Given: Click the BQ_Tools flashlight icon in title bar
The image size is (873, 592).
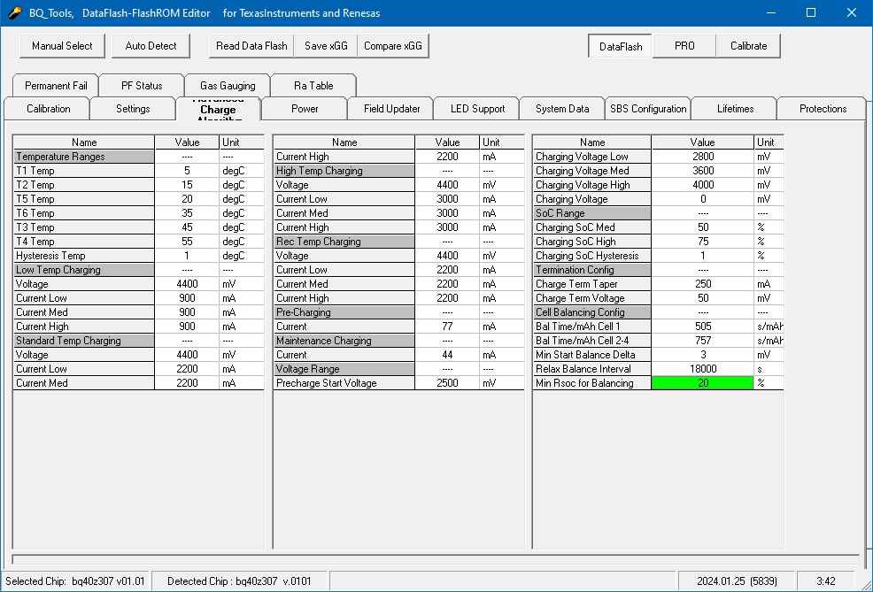Looking at the screenshot, I should [x=14, y=12].
